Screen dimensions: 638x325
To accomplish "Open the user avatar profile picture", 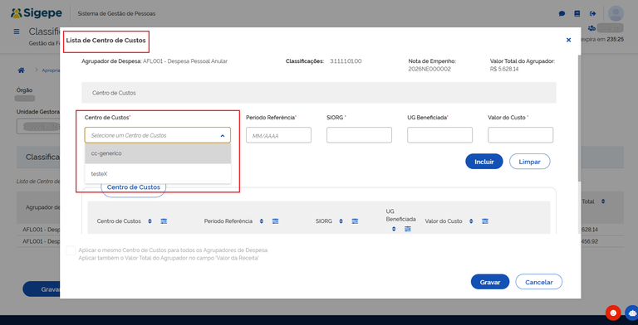I will [616, 14].
